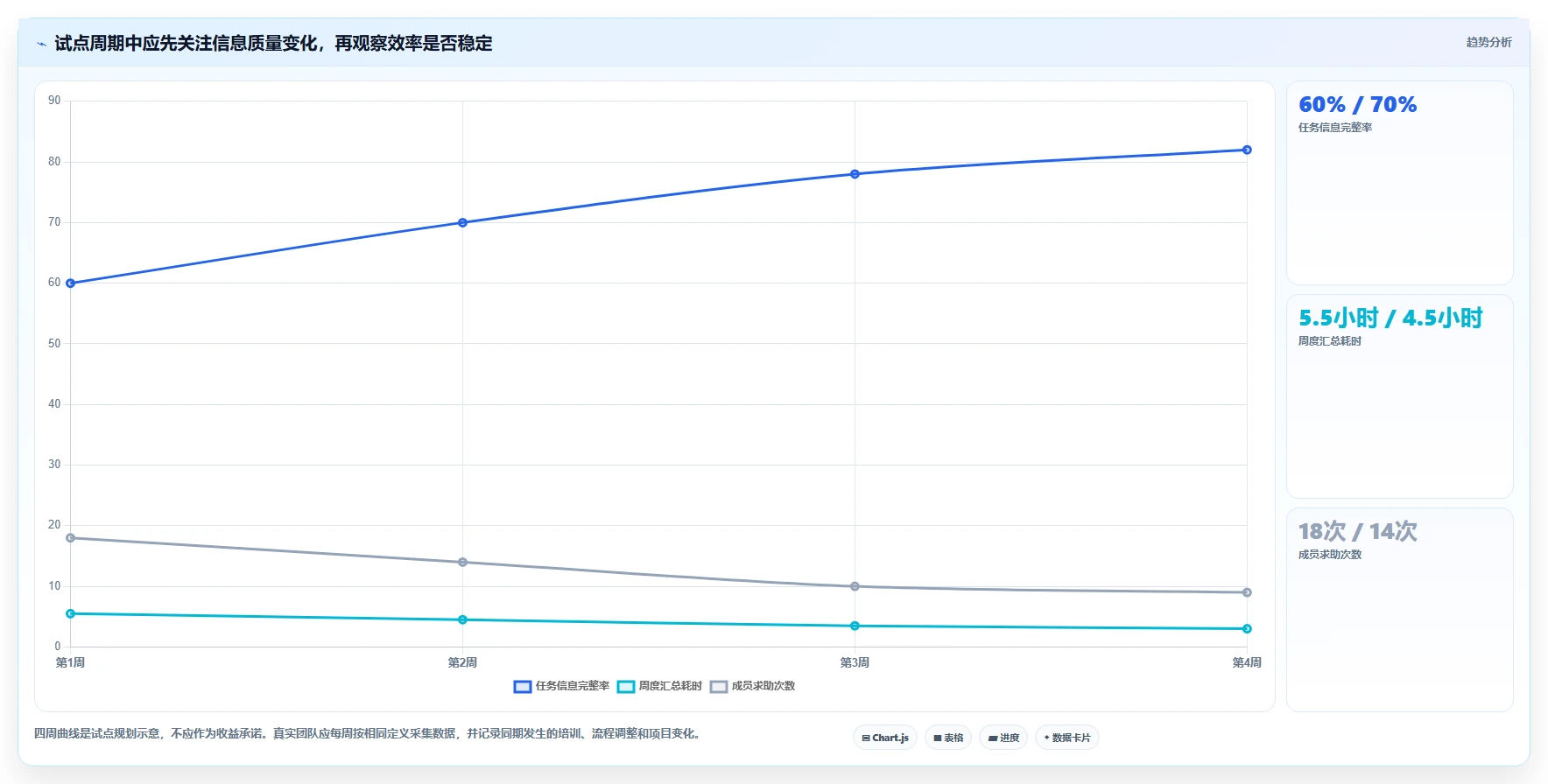Click the 任务信息完整率 data point at 第2周
The width and height of the screenshot is (1548, 784).
click(x=463, y=222)
